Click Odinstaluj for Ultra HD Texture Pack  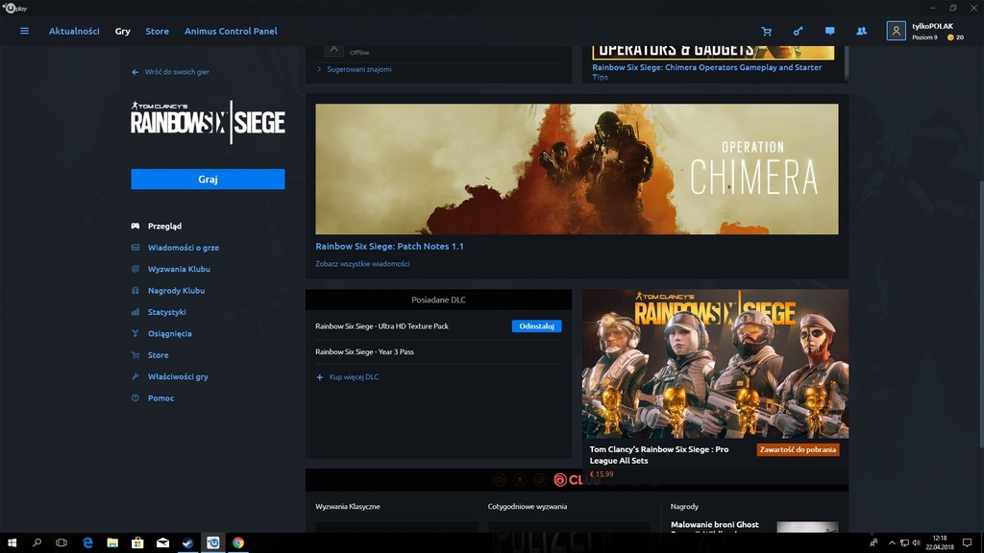(536, 326)
